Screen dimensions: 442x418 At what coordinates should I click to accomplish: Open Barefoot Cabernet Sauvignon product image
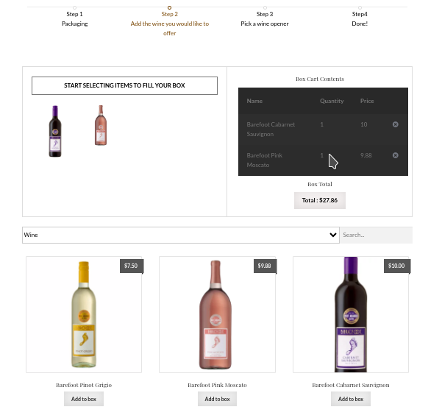pos(351,314)
